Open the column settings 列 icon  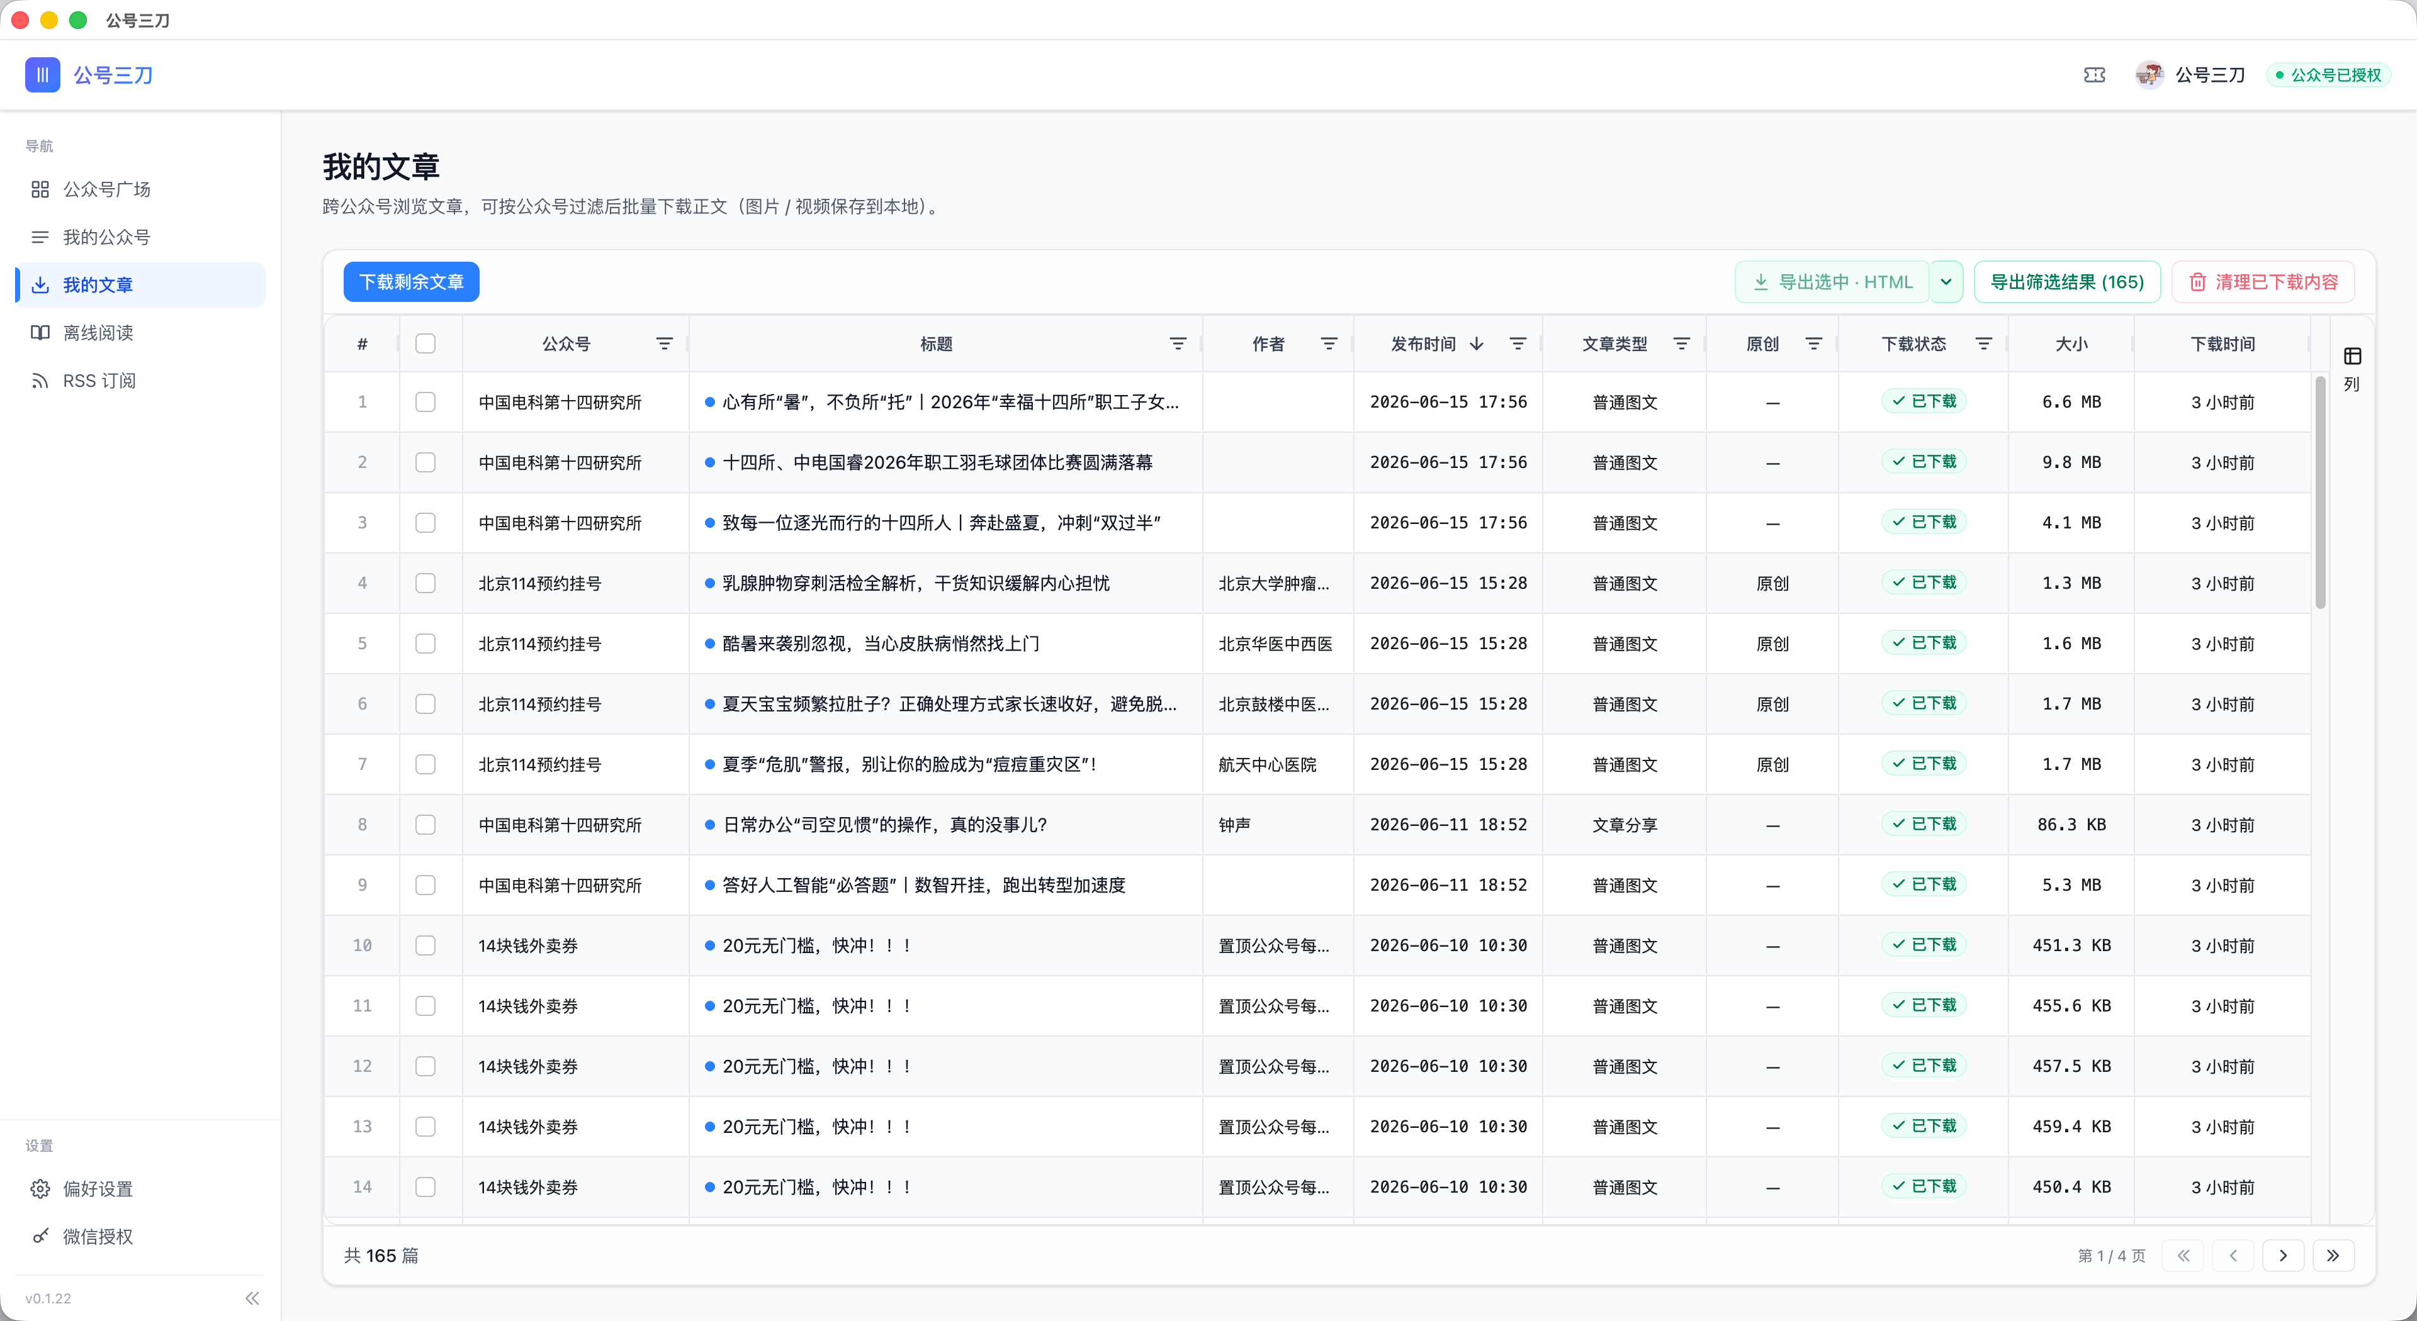pos(2352,369)
